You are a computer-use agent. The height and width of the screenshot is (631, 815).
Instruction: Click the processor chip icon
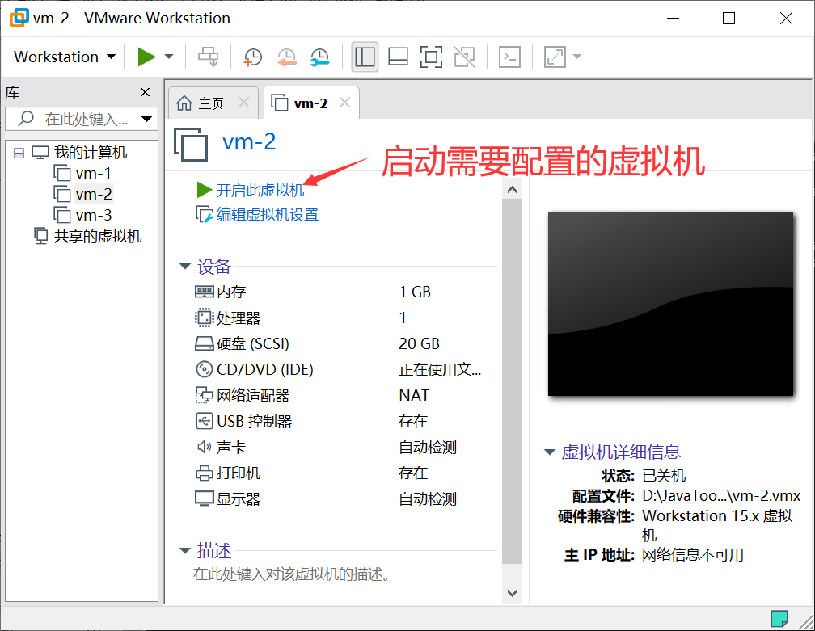point(205,318)
